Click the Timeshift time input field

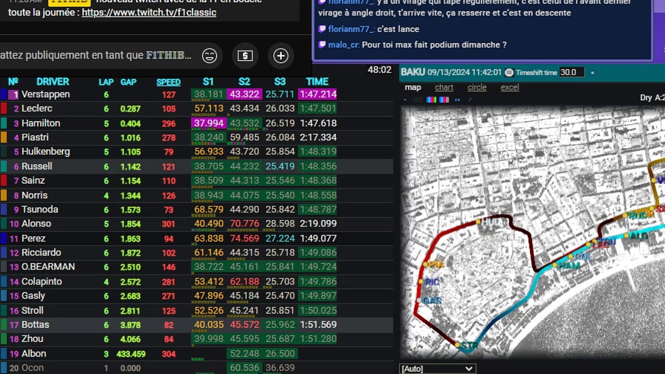572,73
